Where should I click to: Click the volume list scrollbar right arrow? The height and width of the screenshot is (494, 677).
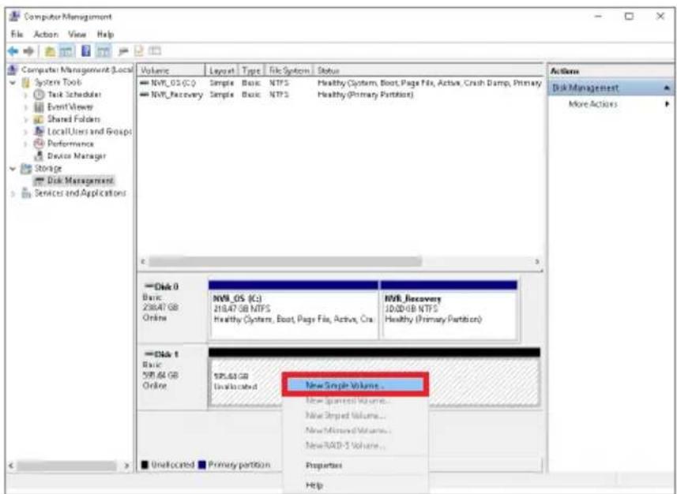(537, 261)
